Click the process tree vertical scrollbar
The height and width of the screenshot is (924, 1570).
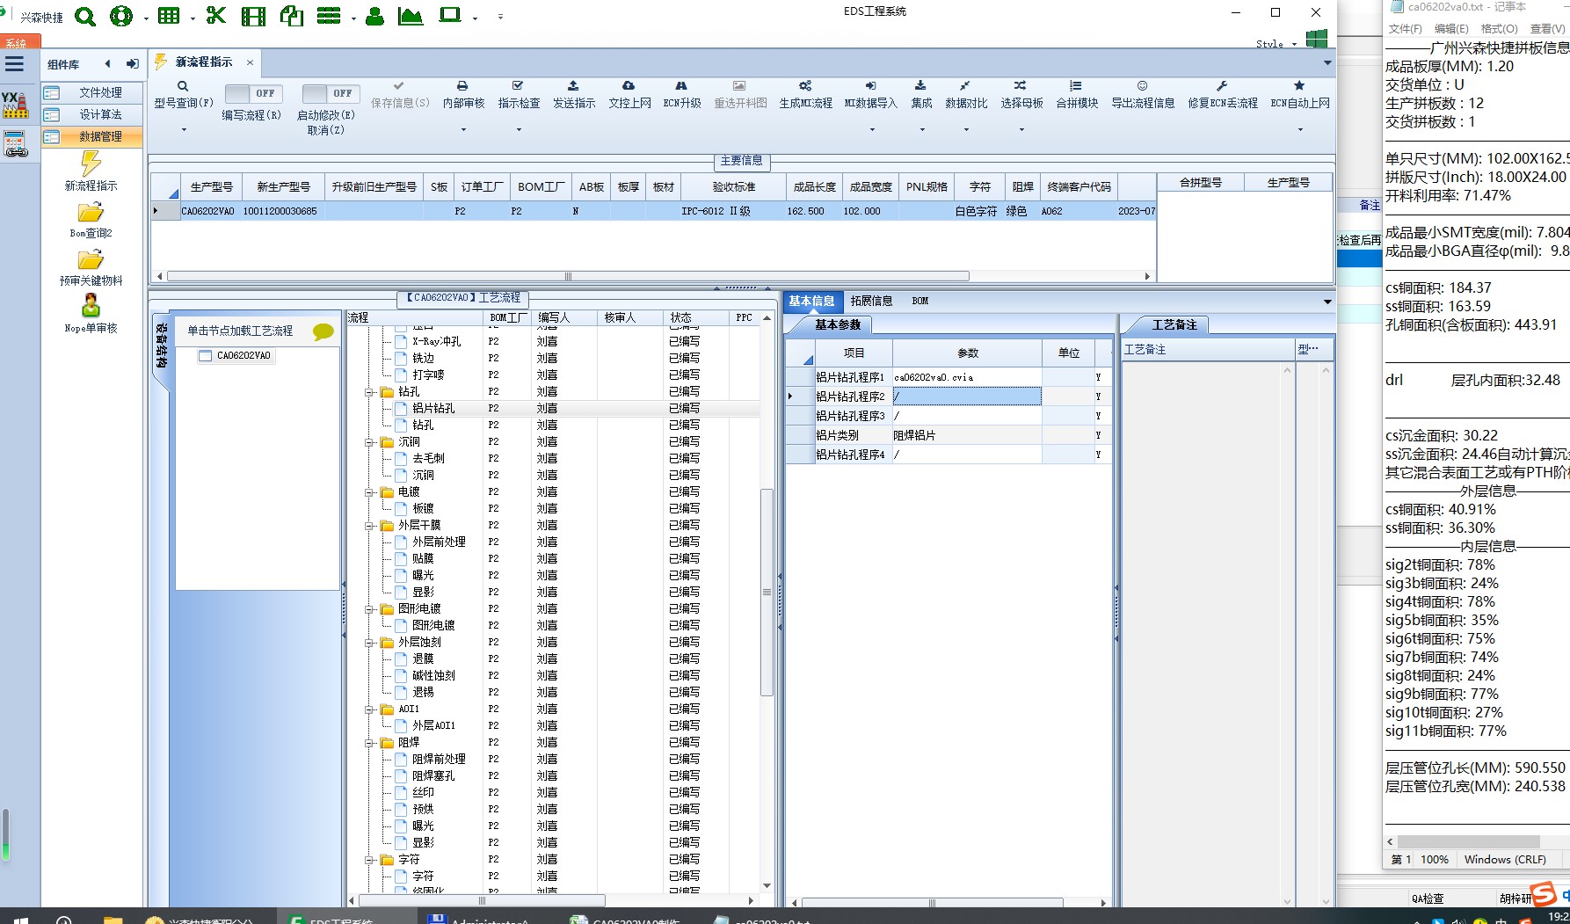pyautogui.click(x=767, y=591)
